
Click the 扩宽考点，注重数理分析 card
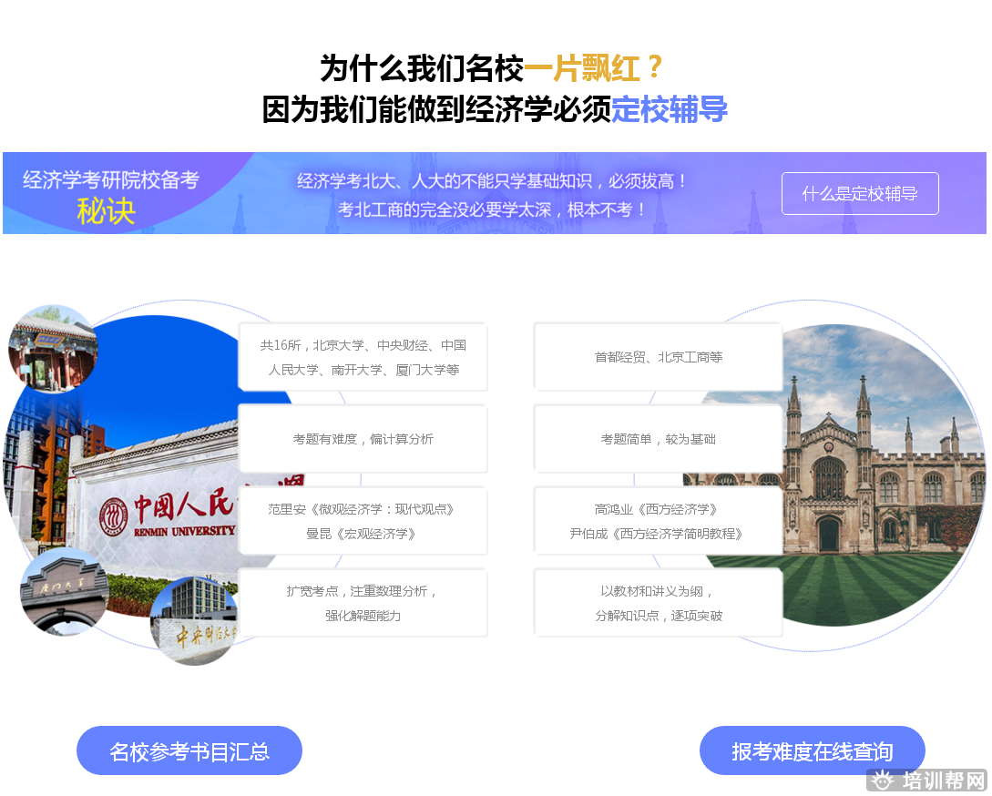tap(363, 602)
